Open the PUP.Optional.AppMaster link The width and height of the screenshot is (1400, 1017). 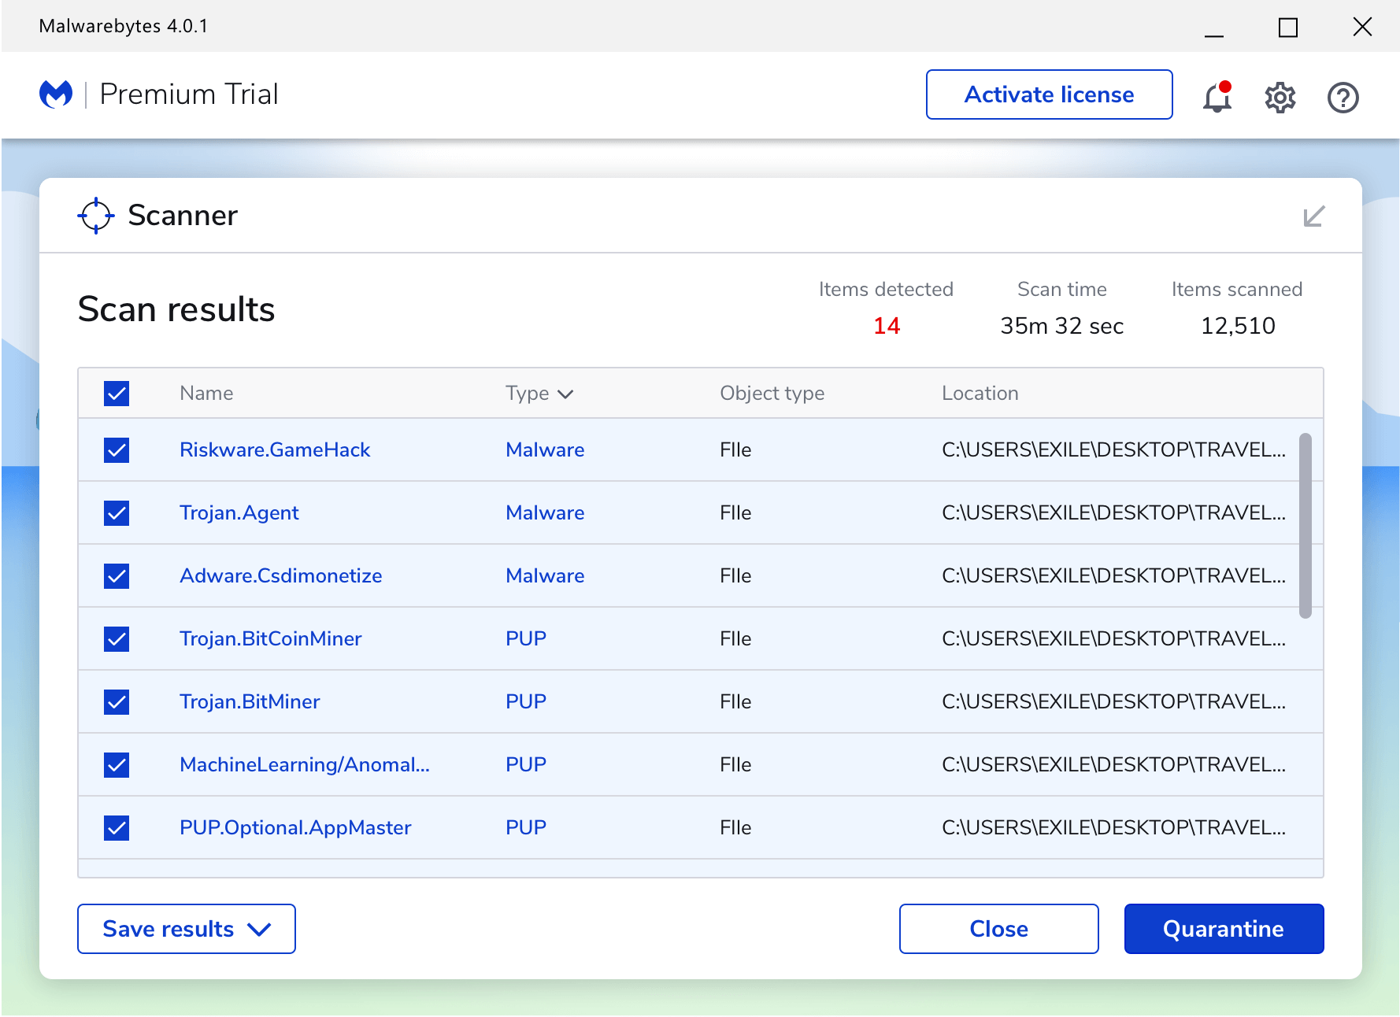[295, 827]
